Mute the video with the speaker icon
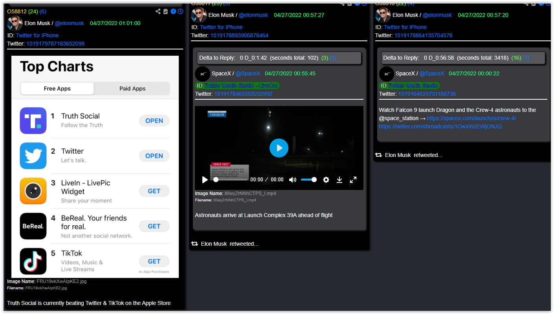This screenshot has height=314, width=554. point(293,179)
